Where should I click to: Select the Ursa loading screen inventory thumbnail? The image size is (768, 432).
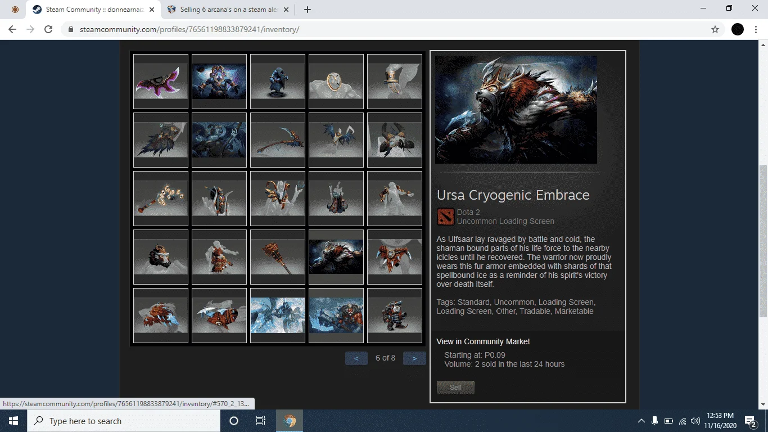pyautogui.click(x=336, y=257)
